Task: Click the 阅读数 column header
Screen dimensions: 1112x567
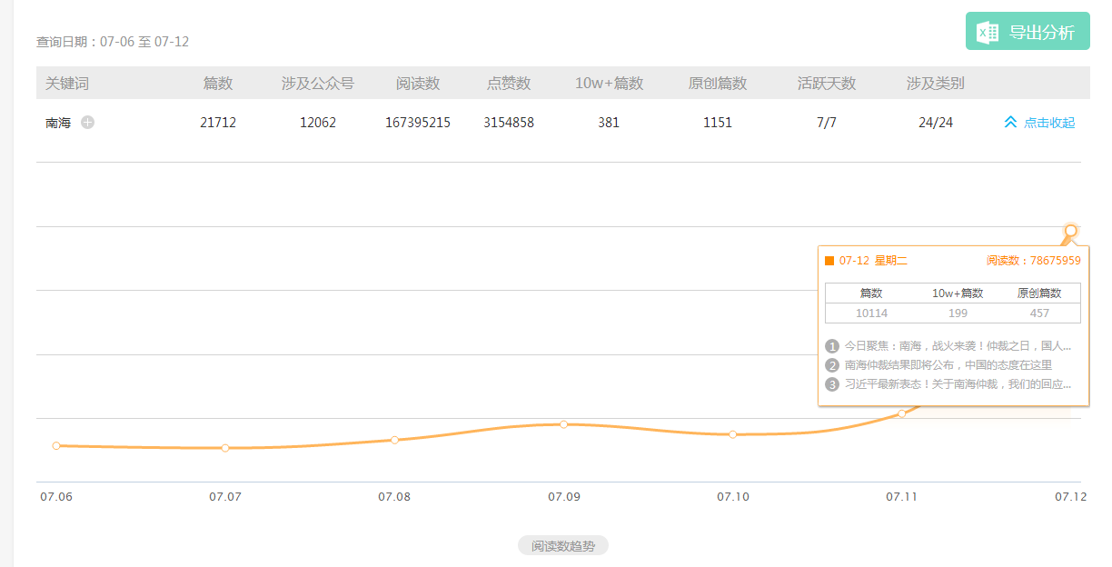Action: click(418, 84)
